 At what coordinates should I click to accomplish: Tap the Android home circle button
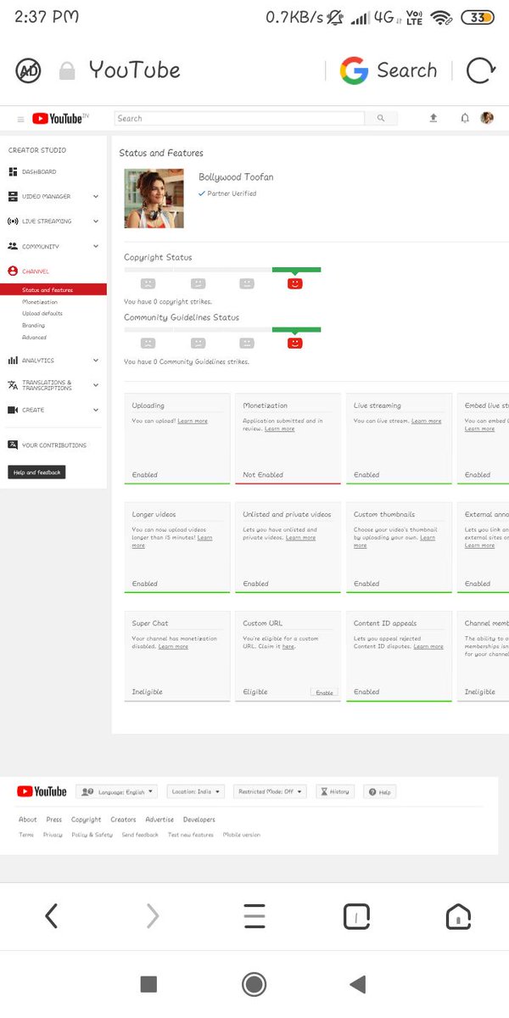[x=254, y=984]
